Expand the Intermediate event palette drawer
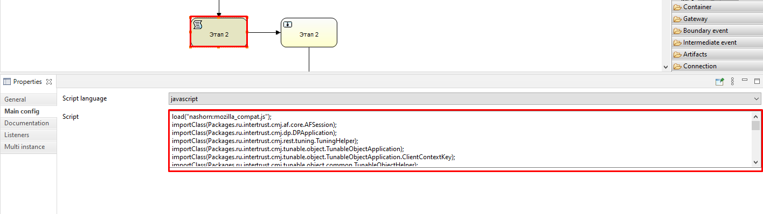 tap(717, 42)
